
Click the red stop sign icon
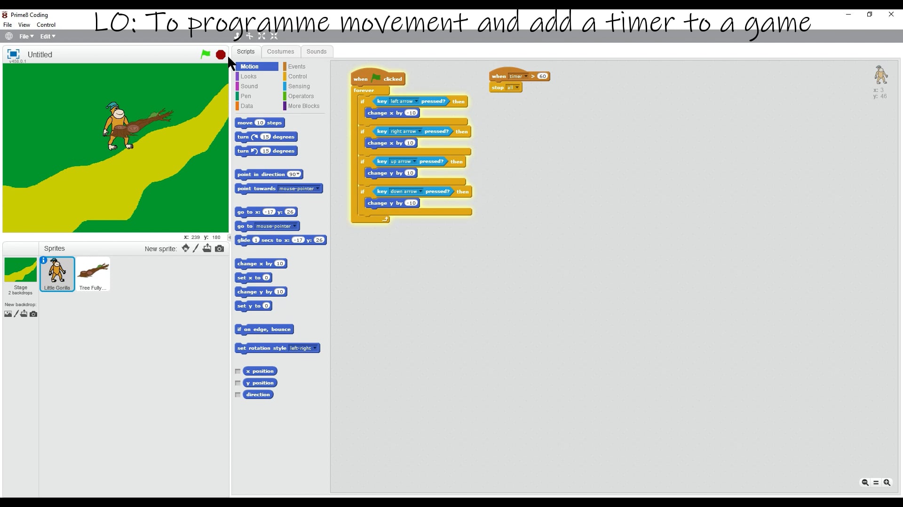pyautogui.click(x=221, y=55)
